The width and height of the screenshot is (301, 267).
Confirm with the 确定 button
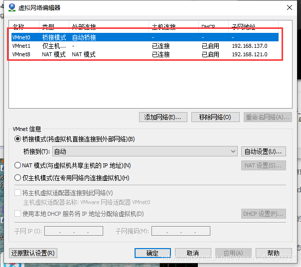coord(152,253)
